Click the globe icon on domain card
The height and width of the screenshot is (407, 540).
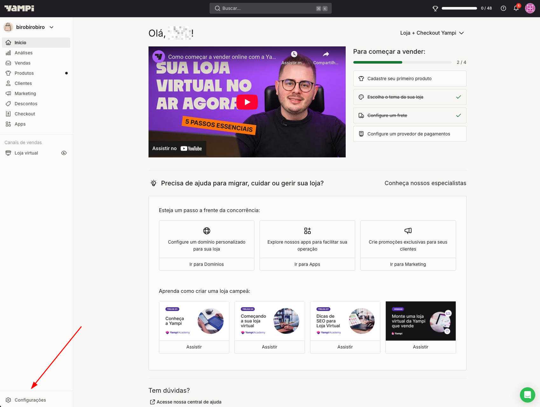(207, 231)
